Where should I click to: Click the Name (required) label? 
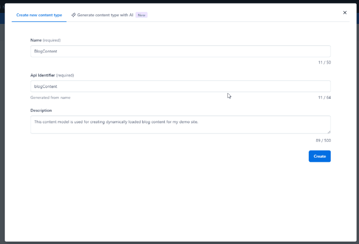tap(45, 40)
